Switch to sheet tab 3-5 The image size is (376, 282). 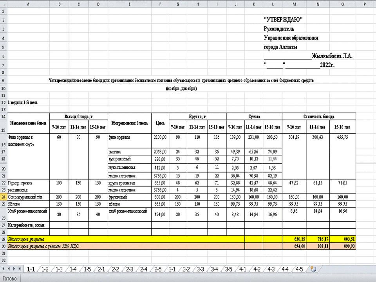(x=228, y=269)
